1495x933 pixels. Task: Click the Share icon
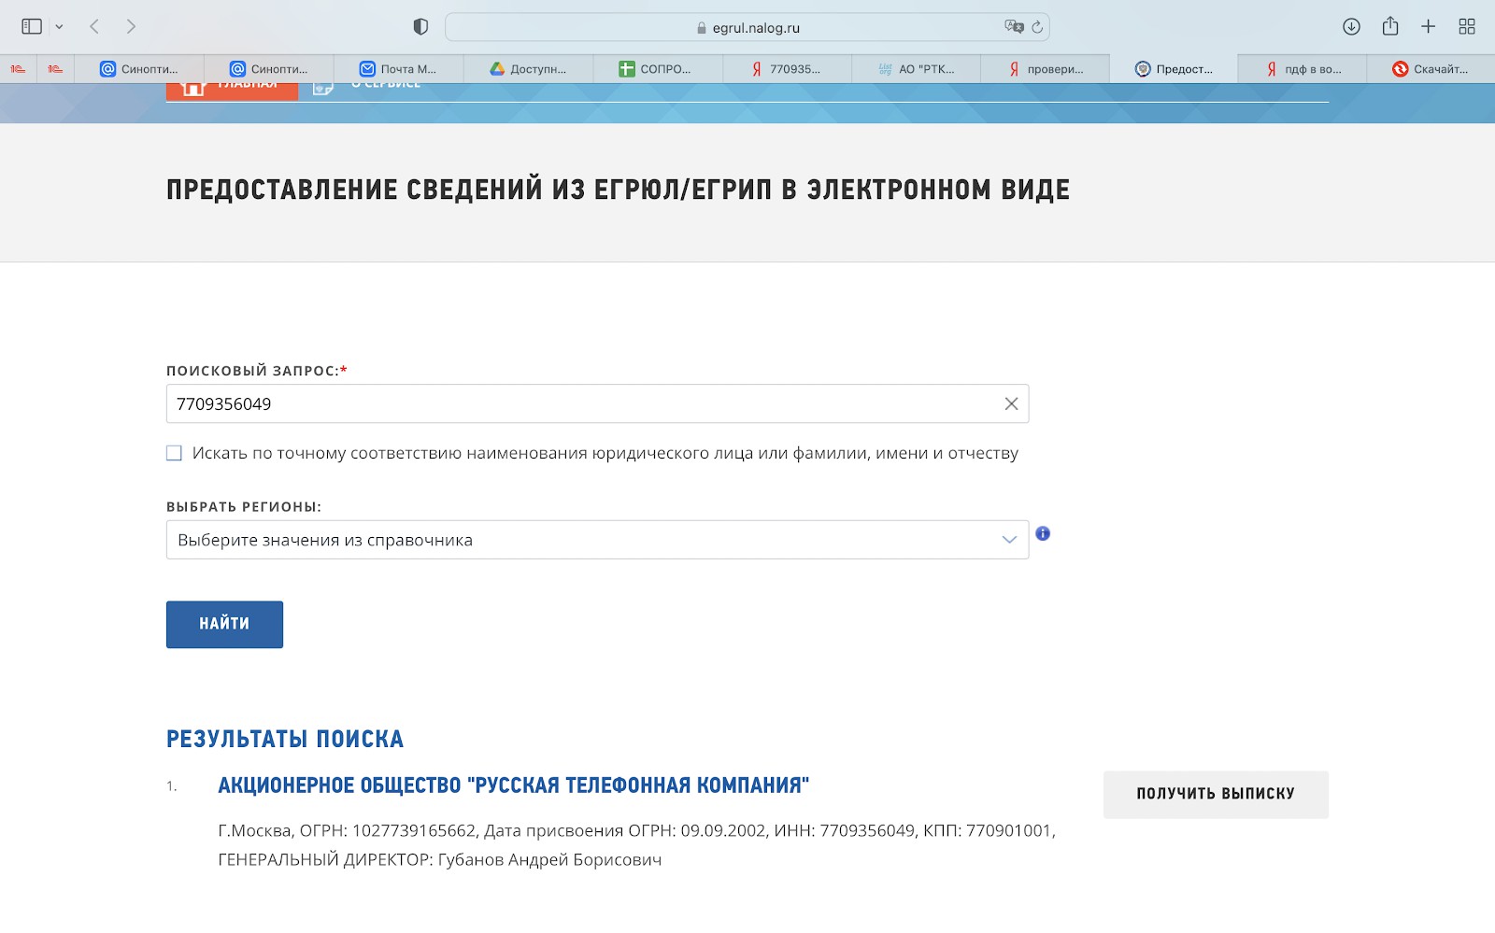click(x=1388, y=27)
